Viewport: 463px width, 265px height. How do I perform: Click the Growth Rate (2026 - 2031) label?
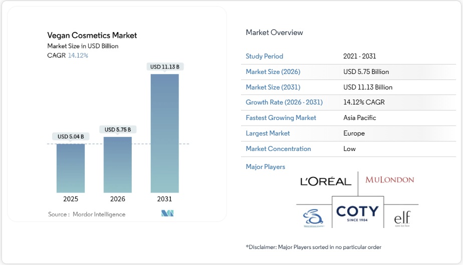pos(284,102)
